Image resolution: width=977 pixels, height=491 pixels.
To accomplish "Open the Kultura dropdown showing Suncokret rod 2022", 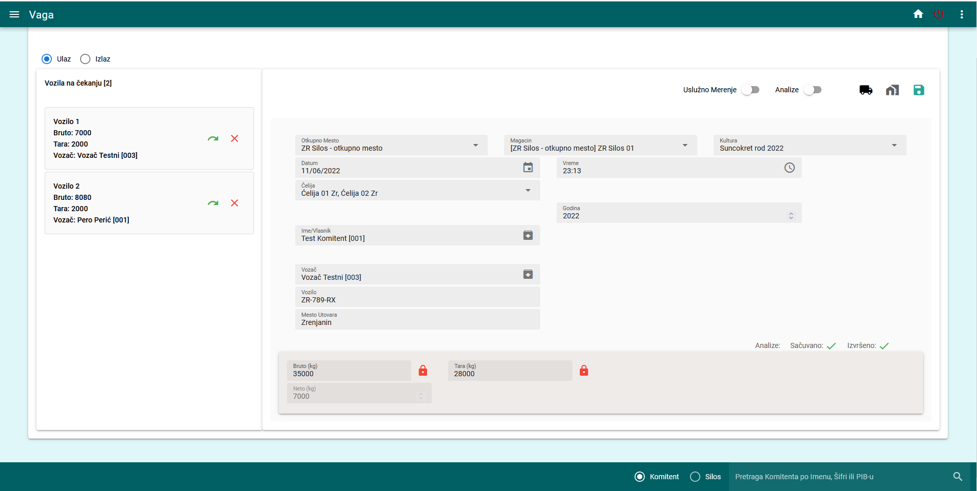I will tap(895, 145).
